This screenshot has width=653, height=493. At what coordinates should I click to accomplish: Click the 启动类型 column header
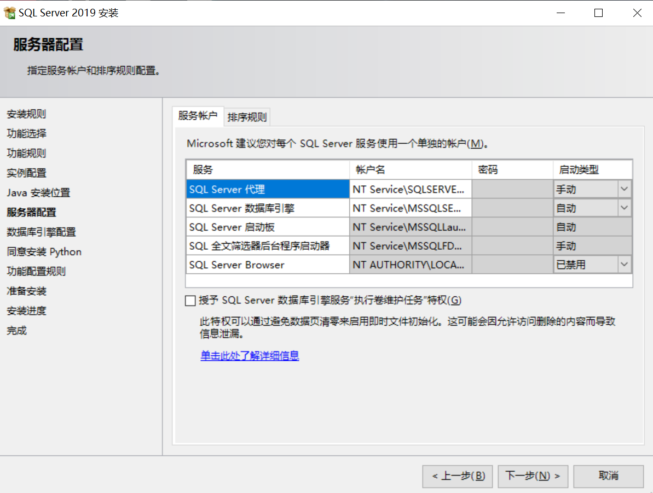(x=593, y=169)
